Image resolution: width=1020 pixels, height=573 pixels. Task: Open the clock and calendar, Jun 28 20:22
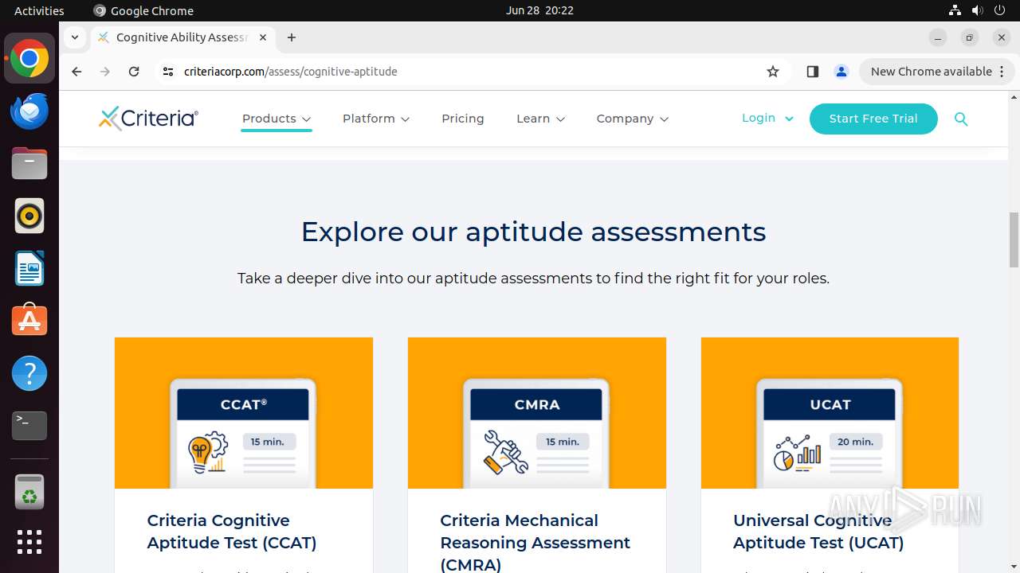539,10
